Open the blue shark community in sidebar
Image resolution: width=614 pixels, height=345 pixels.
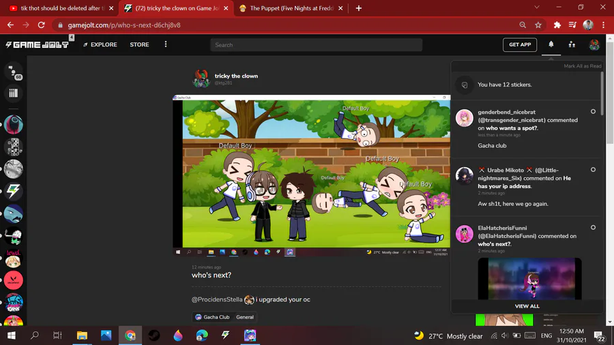point(14,214)
